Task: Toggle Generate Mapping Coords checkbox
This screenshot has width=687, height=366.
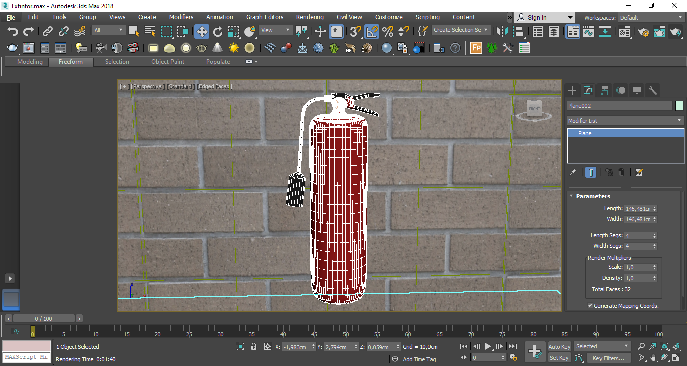Action: pos(590,306)
